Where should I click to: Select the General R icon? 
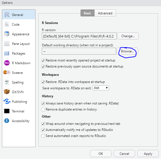[7, 15]
